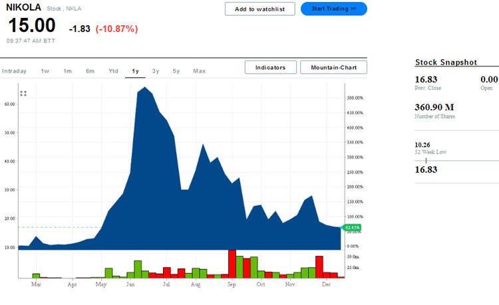Open the Mountain-Chart type selector
The image size is (499, 305).
[333, 67]
